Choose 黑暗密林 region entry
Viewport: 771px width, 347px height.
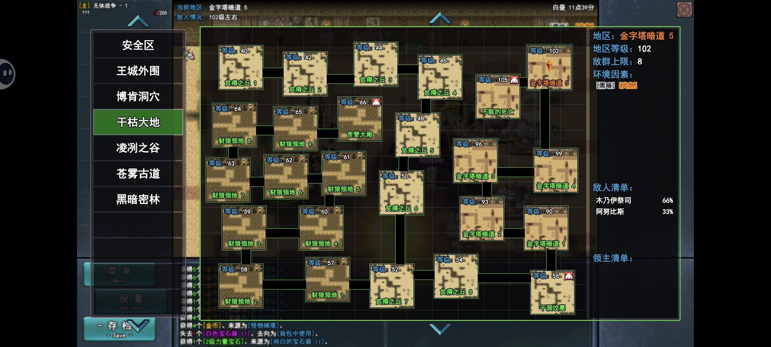[138, 199]
